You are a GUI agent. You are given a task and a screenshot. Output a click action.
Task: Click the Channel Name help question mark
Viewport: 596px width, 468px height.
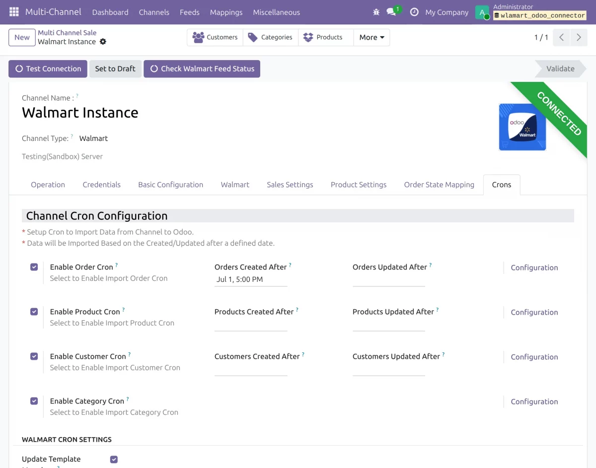[x=77, y=96]
